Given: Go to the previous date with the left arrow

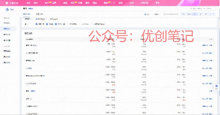Looking at the screenshot, I should (x=210, y=14).
